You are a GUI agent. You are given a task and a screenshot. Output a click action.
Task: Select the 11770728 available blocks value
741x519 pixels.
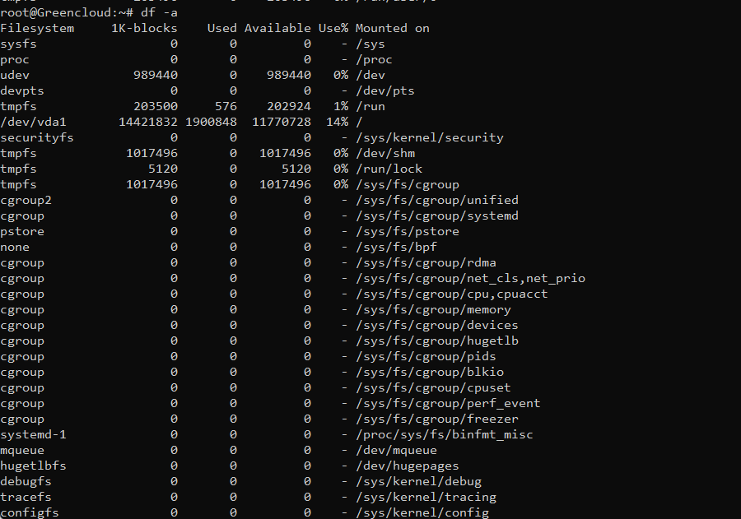[x=282, y=122]
